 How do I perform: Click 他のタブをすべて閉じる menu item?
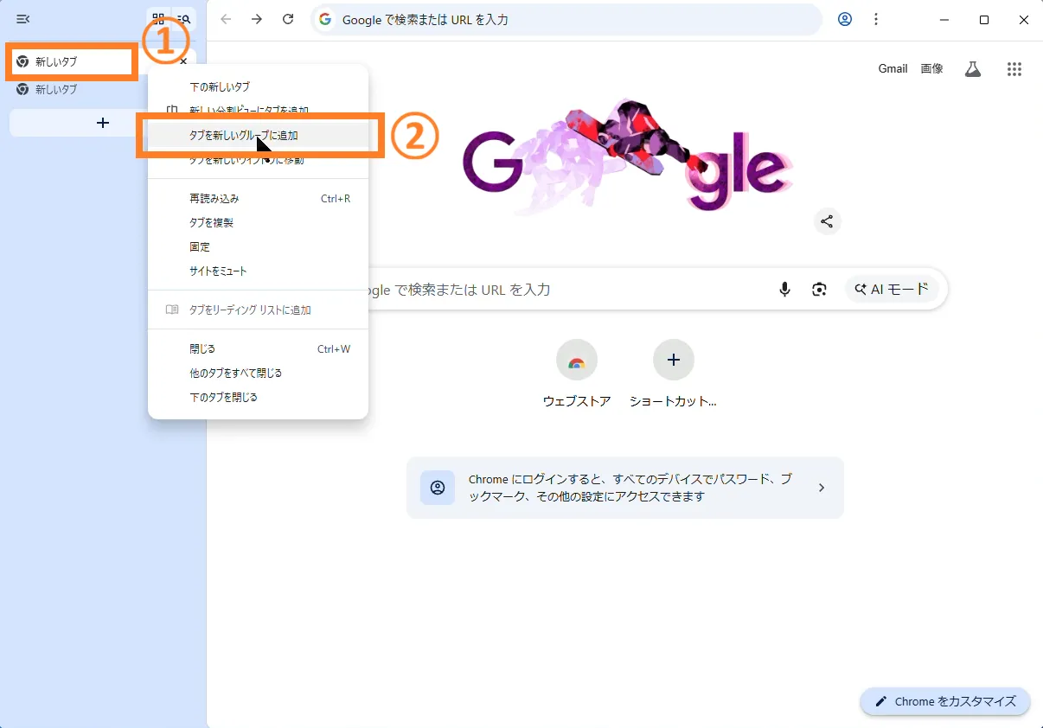(236, 373)
